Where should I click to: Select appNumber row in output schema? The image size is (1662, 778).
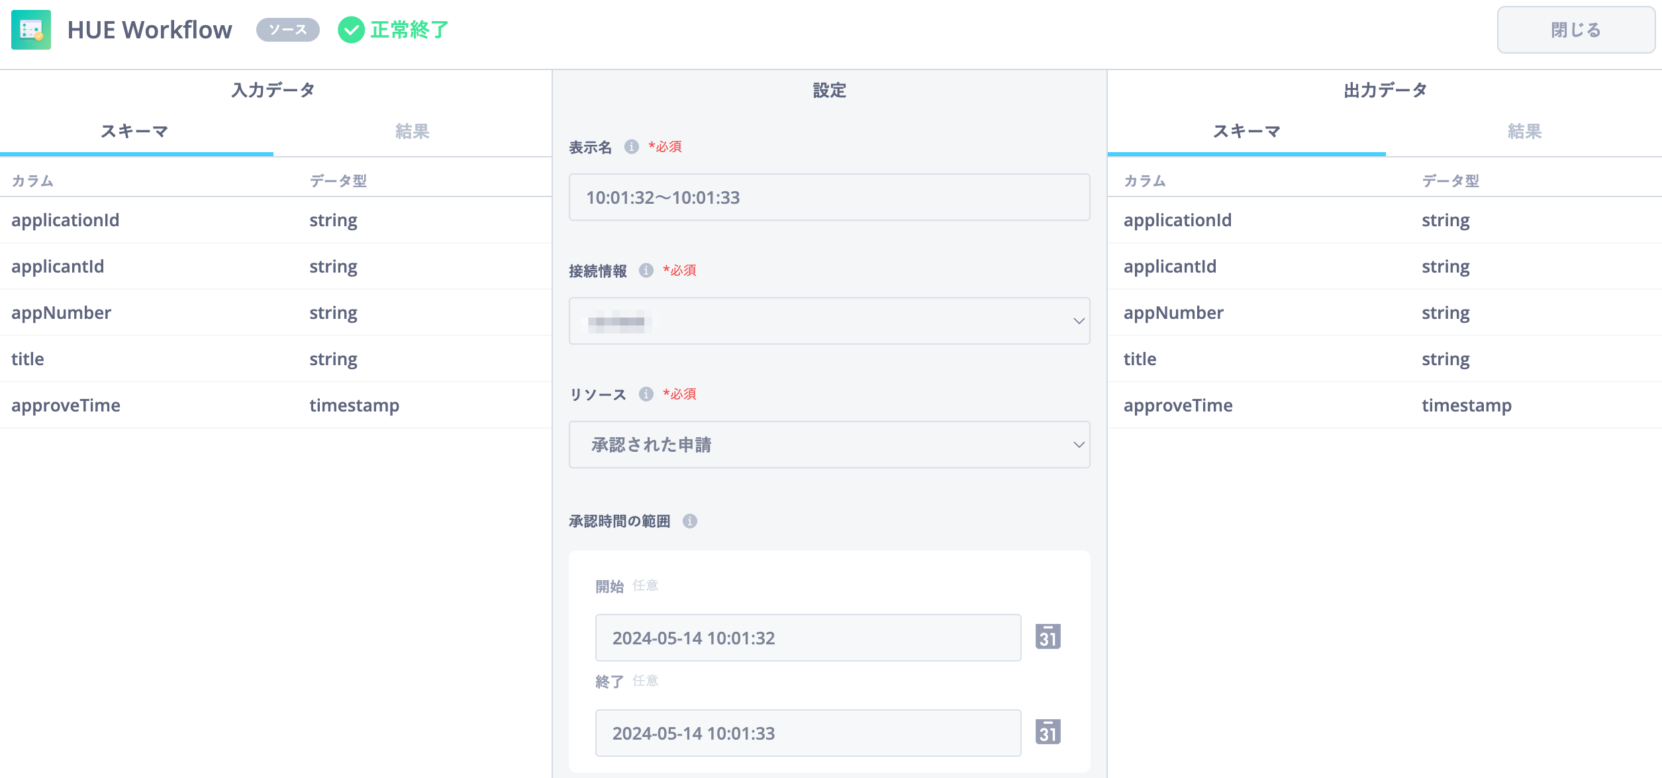(1385, 313)
